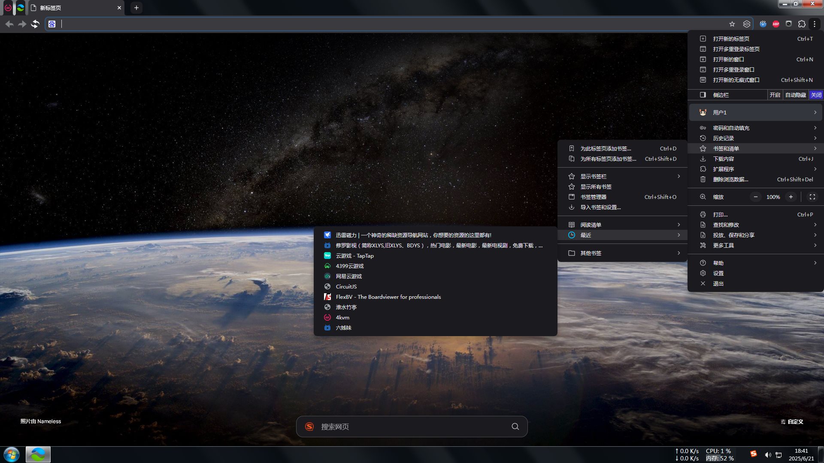824x463 pixels.
Task: Reload the page with refresh icon
Action: click(35, 24)
